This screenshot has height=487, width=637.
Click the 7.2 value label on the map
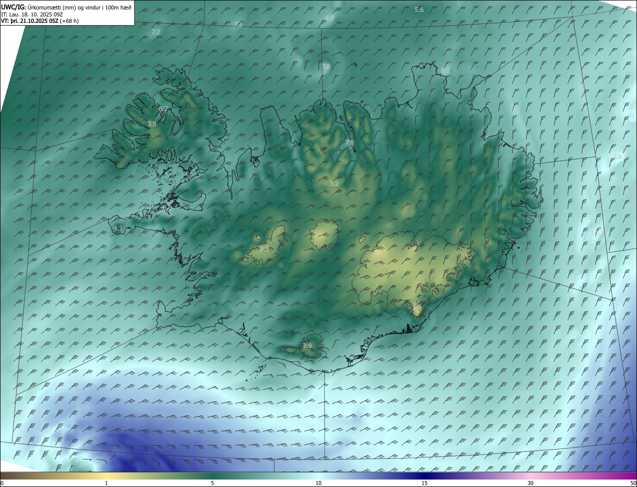click(156, 32)
